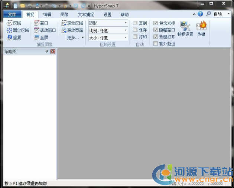Switch to the 帮助 (Help) tab
Viewport: 234px width, 188px height.
[x=124, y=14]
